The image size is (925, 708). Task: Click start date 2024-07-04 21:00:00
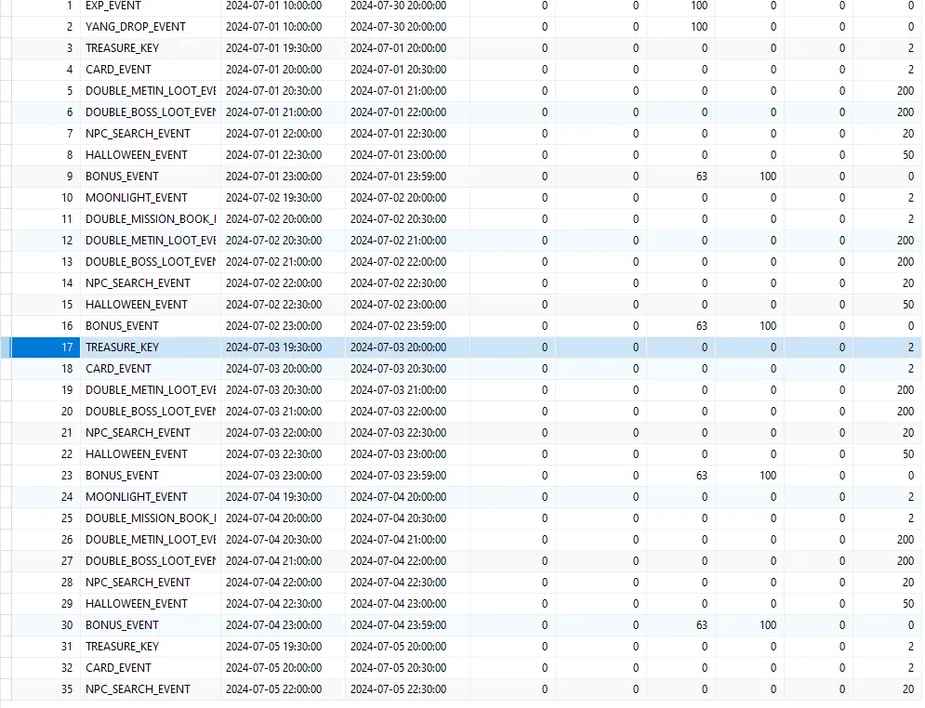coord(273,561)
